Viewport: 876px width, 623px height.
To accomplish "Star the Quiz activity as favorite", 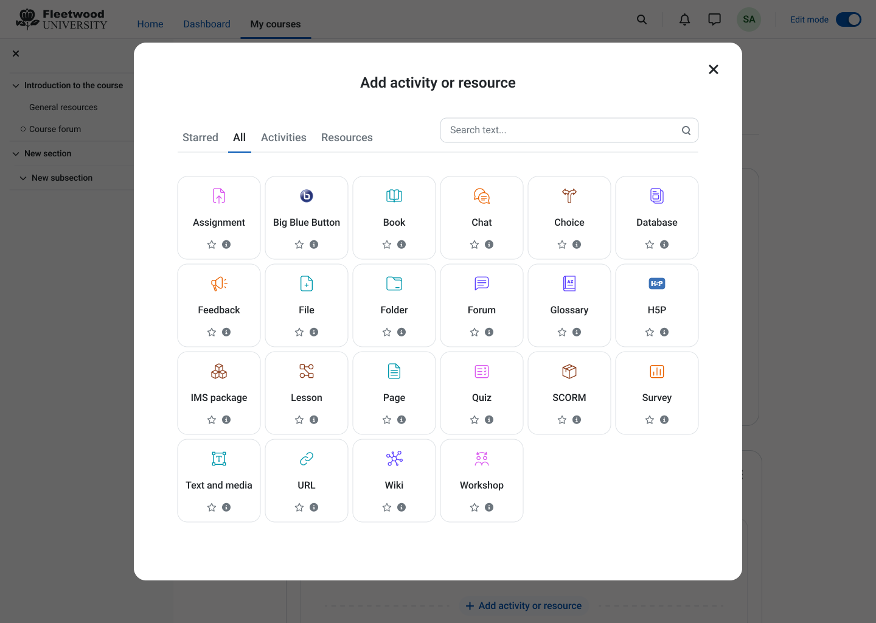I will point(474,419).
